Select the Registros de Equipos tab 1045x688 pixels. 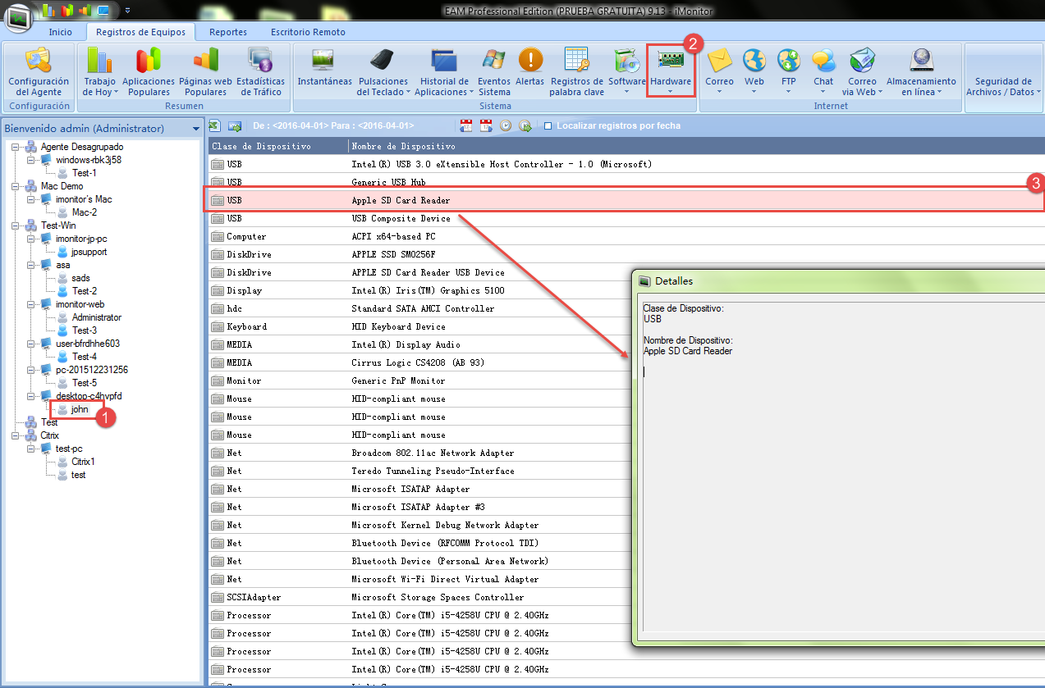click(140, 32)
